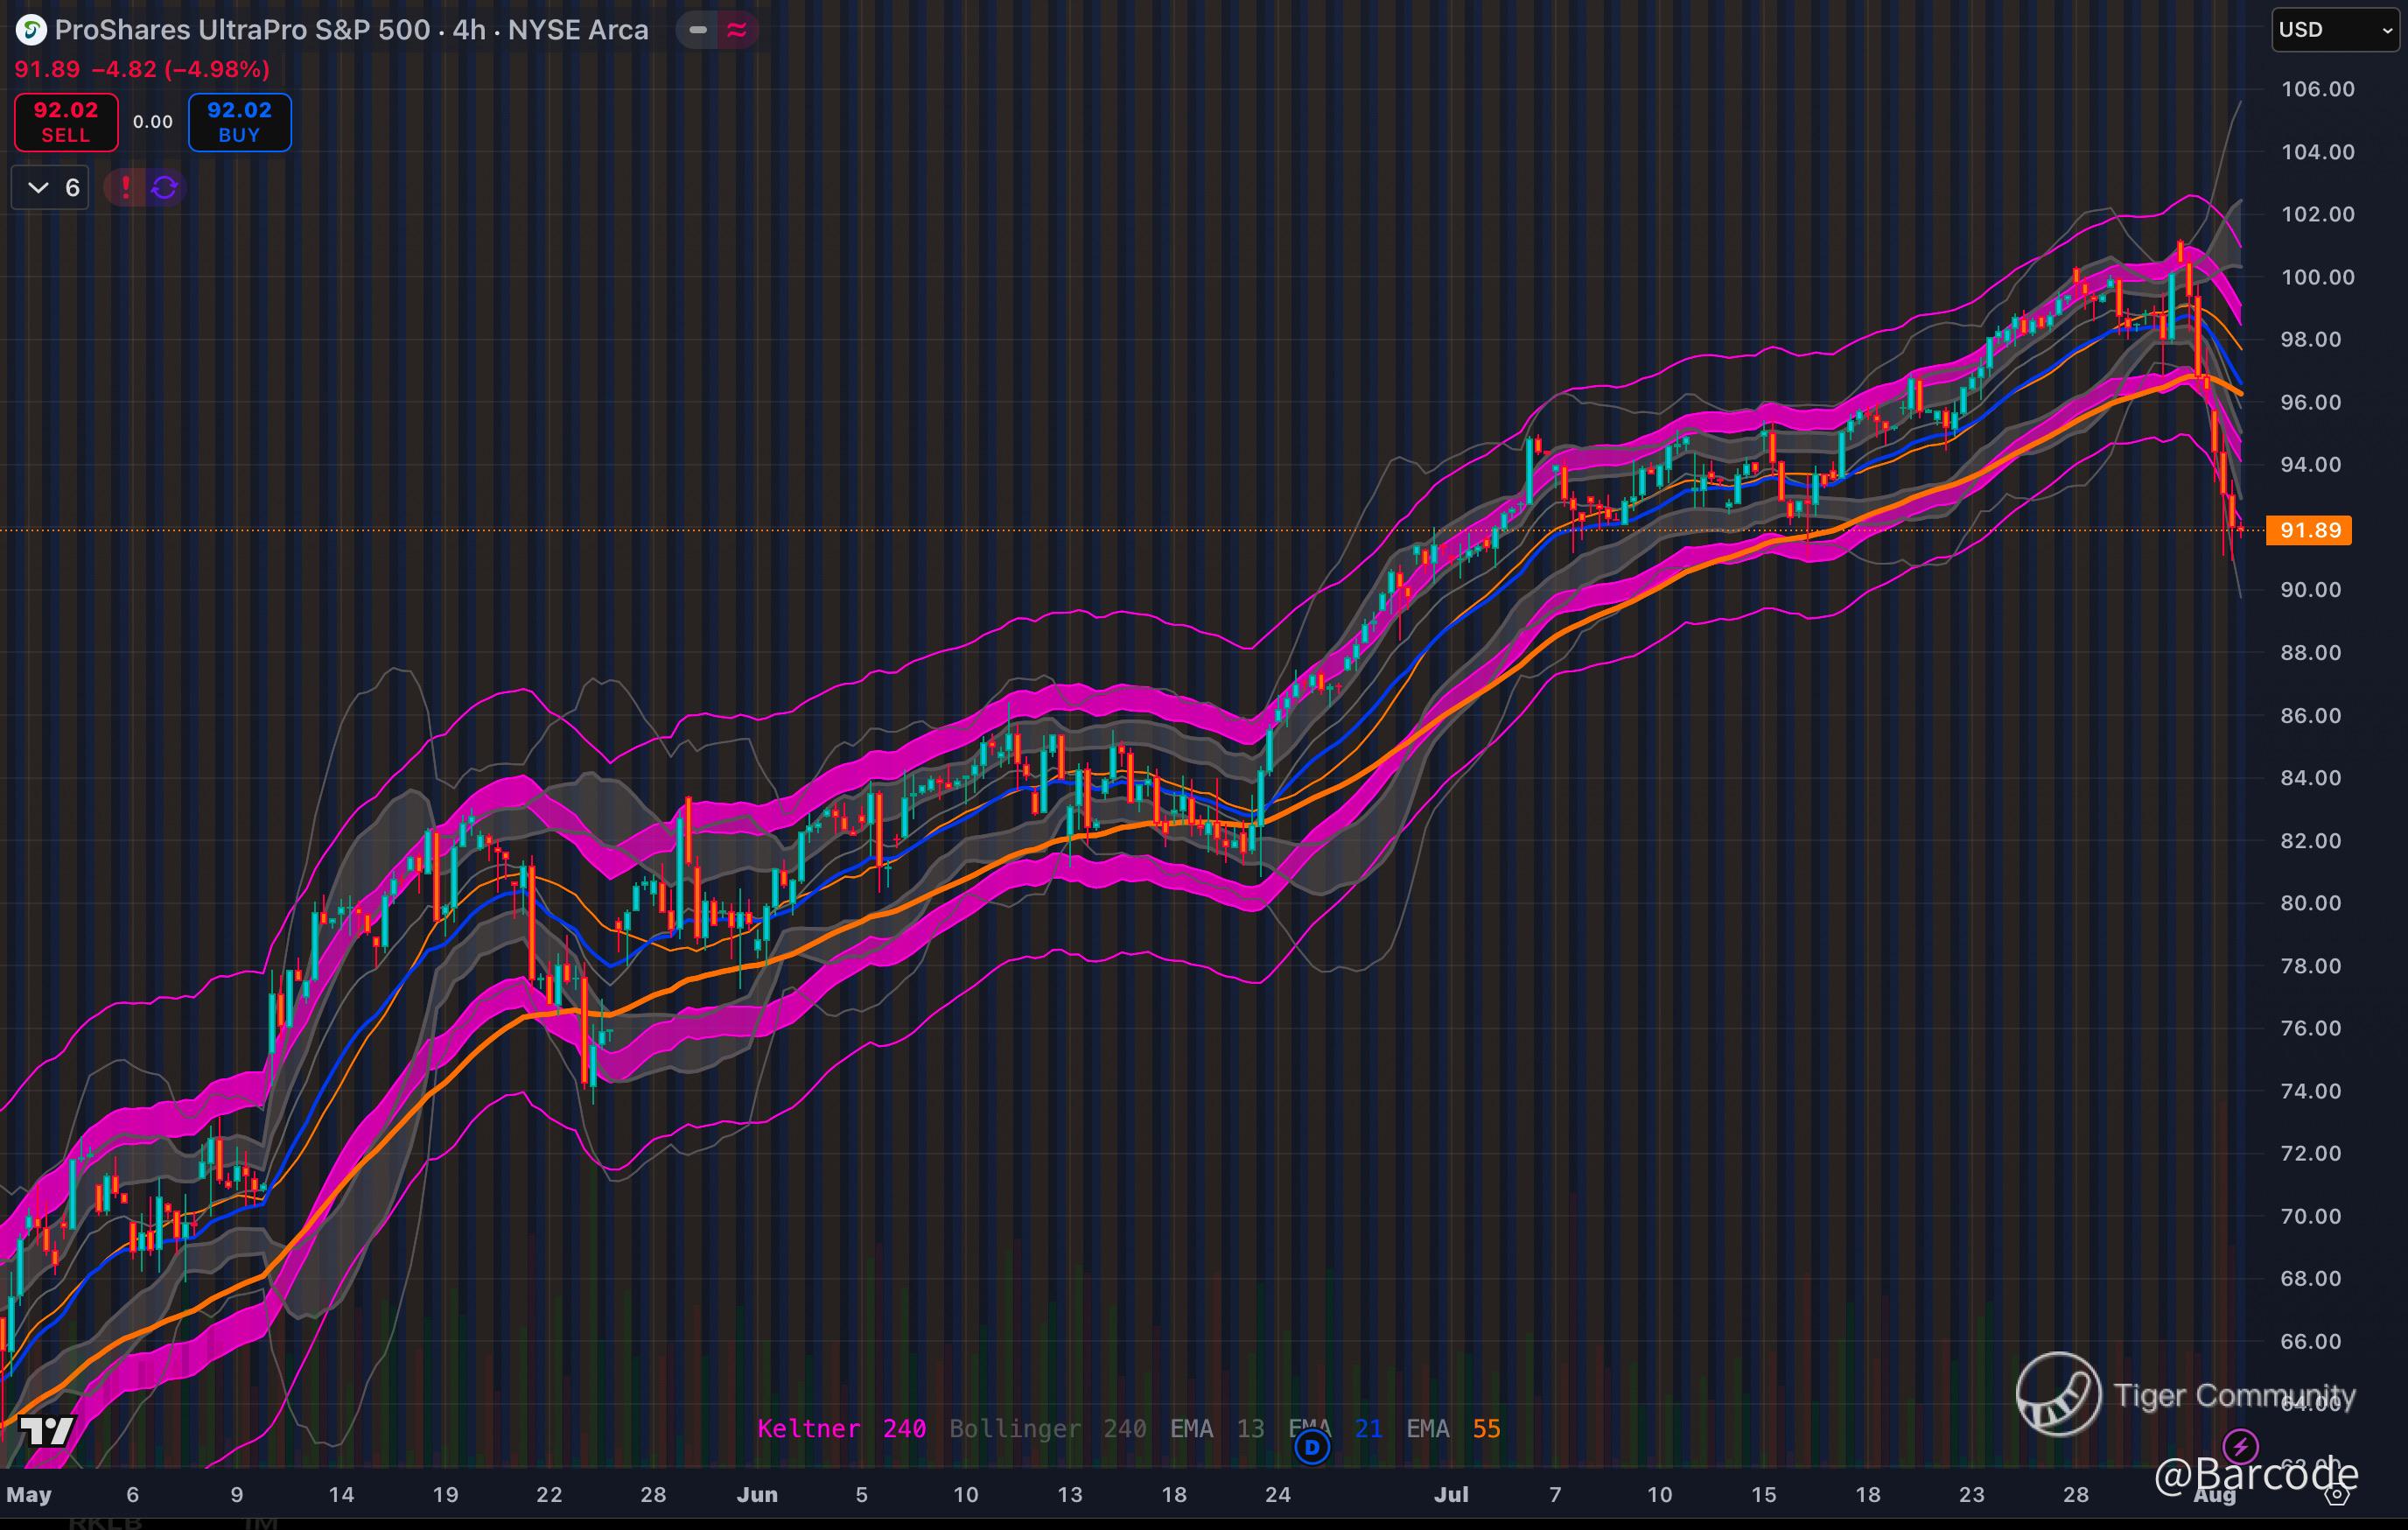The width and height of the screenshot is (2408, 1530).
Task: Click the Jul label on time axis
Action: click(x=1451, y=1494)
